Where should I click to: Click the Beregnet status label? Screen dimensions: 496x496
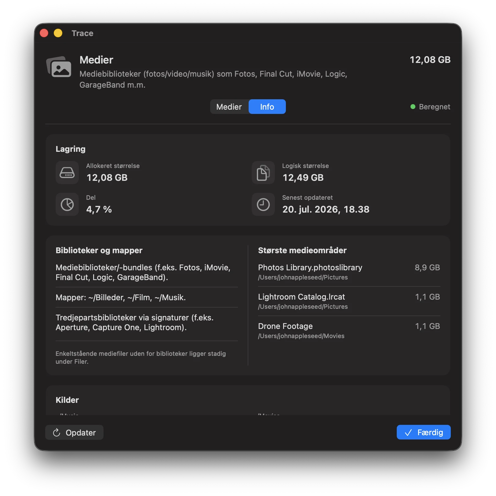(x=435, y=107)
